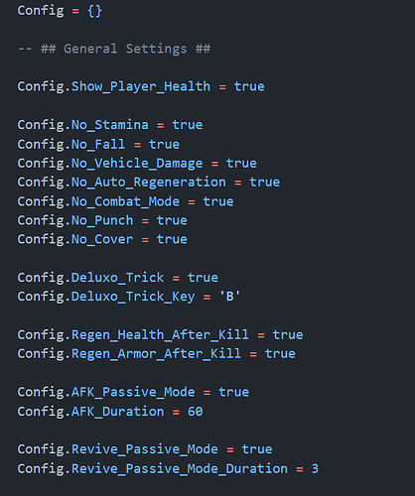Click the AFK_Passive_Mode property name
Screen dimensions: 415x496
(x=133, y=392)
